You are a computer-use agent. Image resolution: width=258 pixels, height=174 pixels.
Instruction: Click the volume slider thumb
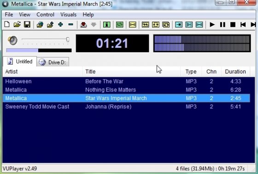pyautogui.click(x=68, y=39)
